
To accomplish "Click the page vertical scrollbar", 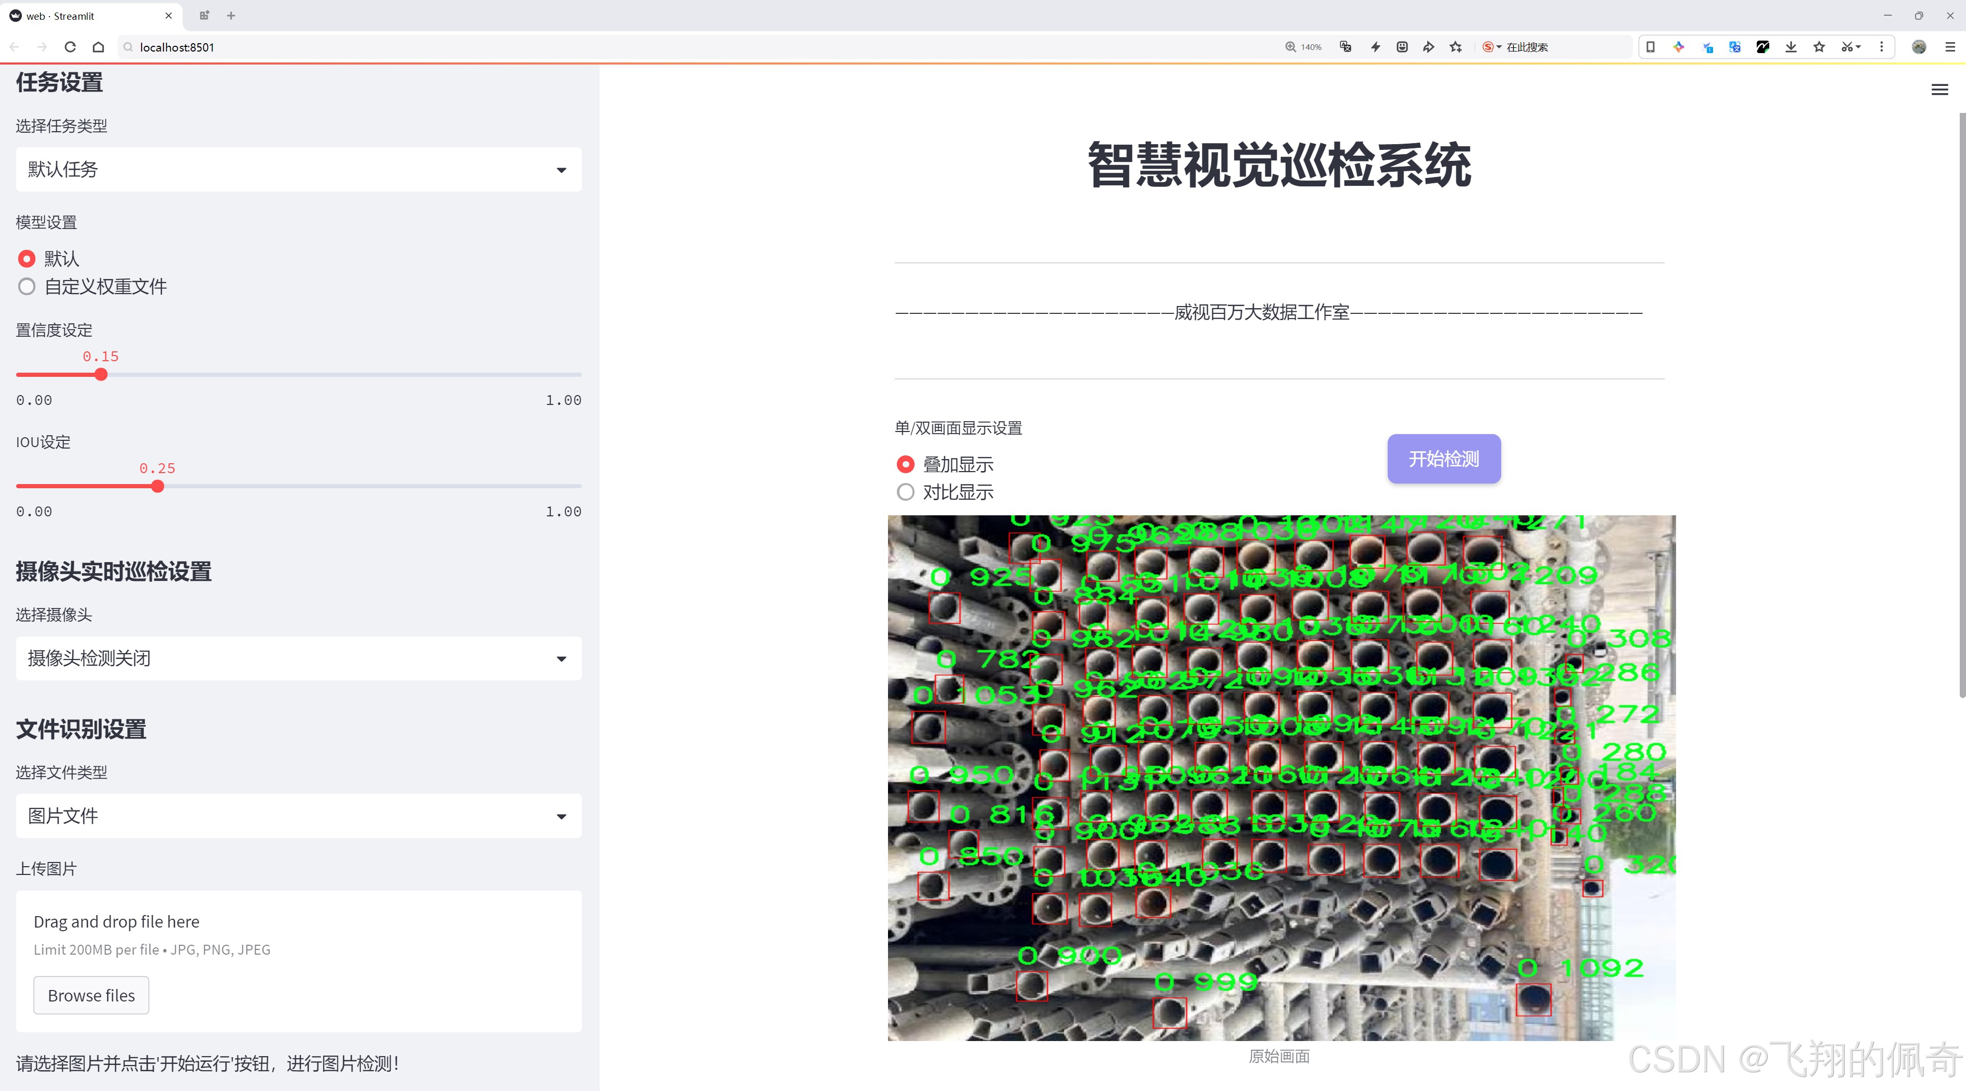I will 1961,404.
